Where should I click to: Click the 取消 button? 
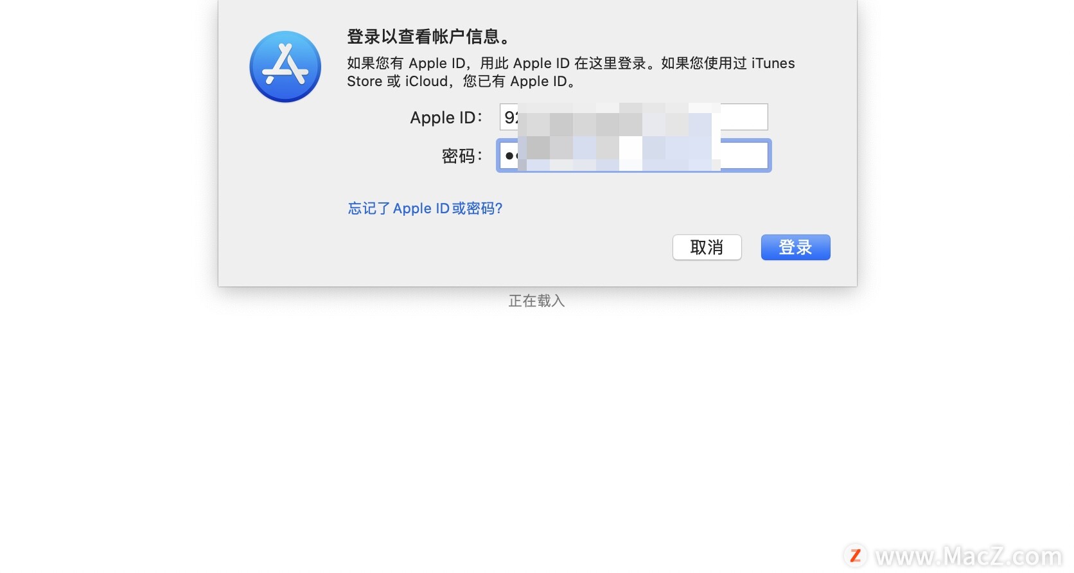(707, 247)
